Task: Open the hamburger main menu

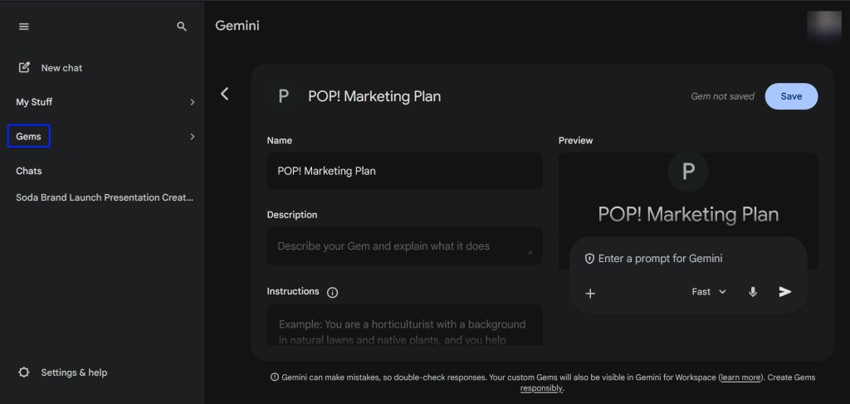Action: click(24, 27)
